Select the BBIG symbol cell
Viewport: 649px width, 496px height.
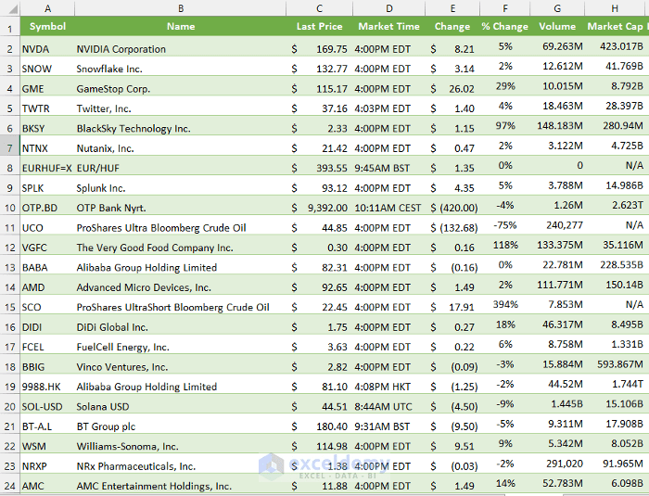click(x=47, y=364)
